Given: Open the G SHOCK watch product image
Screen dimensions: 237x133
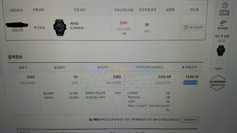Looking at the screenshot, I should [60, 27].
